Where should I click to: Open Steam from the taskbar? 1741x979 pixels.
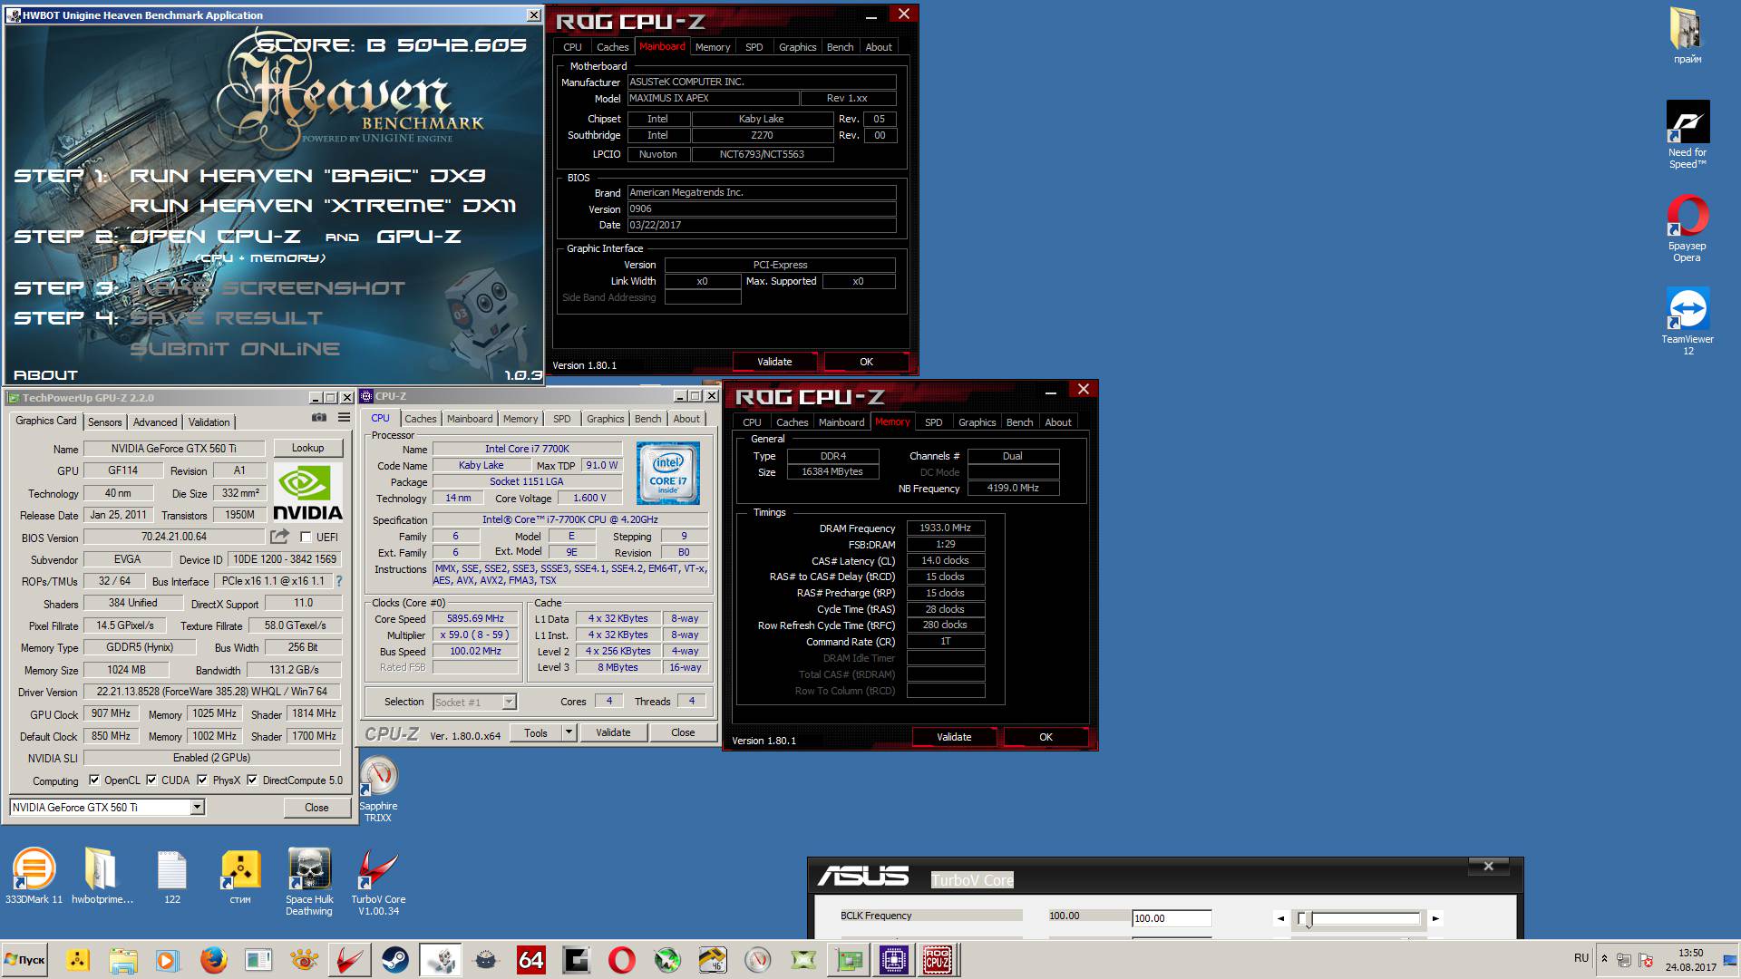(394, 960)
